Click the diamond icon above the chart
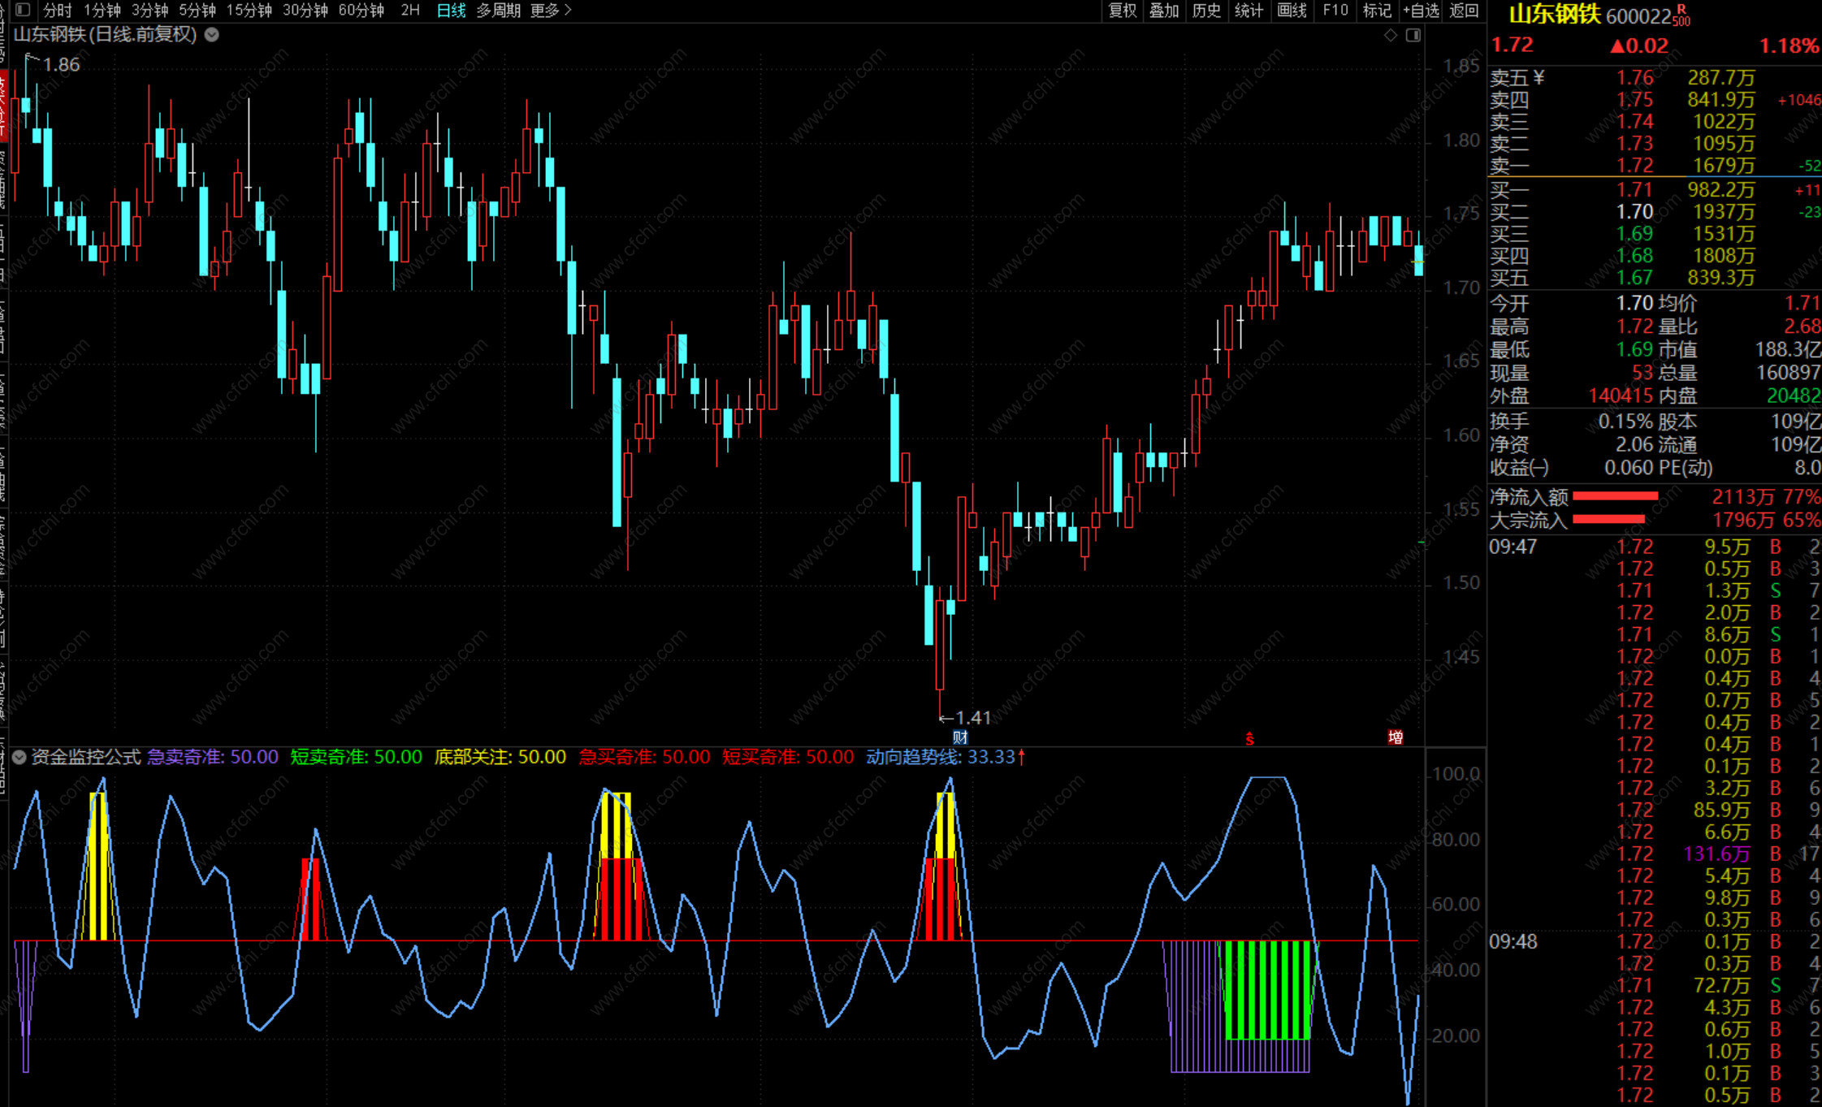Screen dimensions: 1822x1107 tap(1391, 35)
